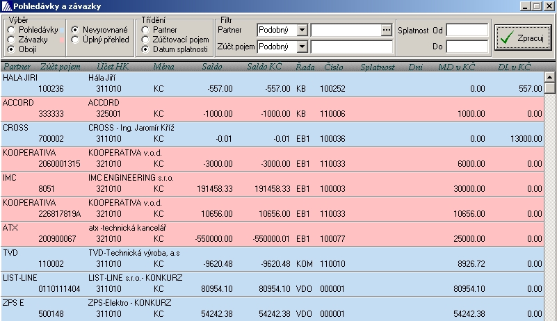The width and height of the screenshot is (557, 321).
Task: Click the Splatnost Od date field
Action: click(467, 30)
